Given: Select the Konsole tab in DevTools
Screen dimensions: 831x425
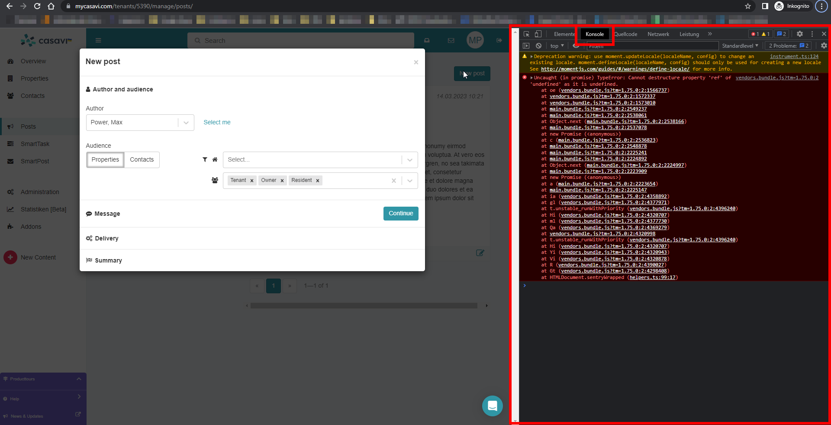Looking at the screenshot, I should [595, 34].
